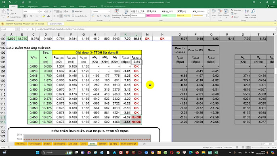Open the Fill dropdown
277x156 pixels.
click(x=235, y=14)
